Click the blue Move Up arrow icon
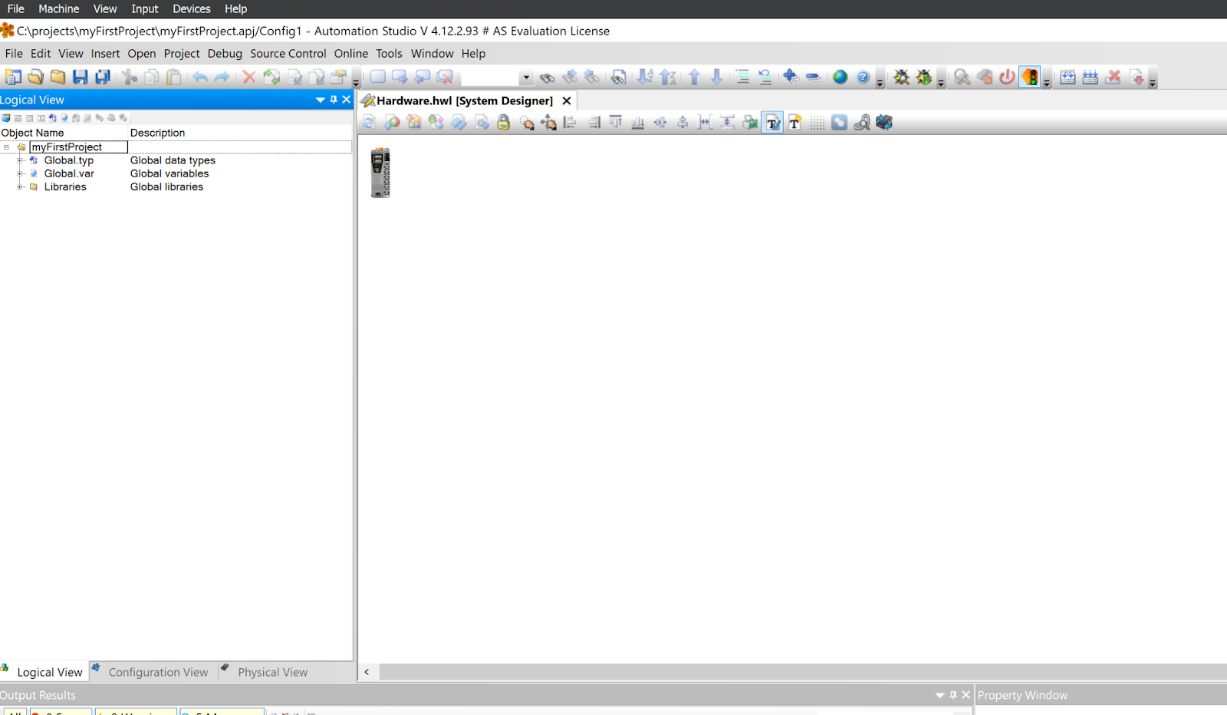This screenshot has width=1227, height=715. tap(694, 77)
